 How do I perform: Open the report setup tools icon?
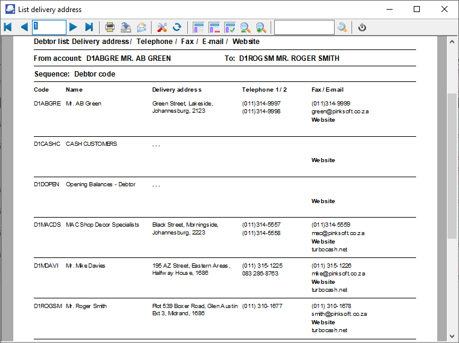[161, 27]
